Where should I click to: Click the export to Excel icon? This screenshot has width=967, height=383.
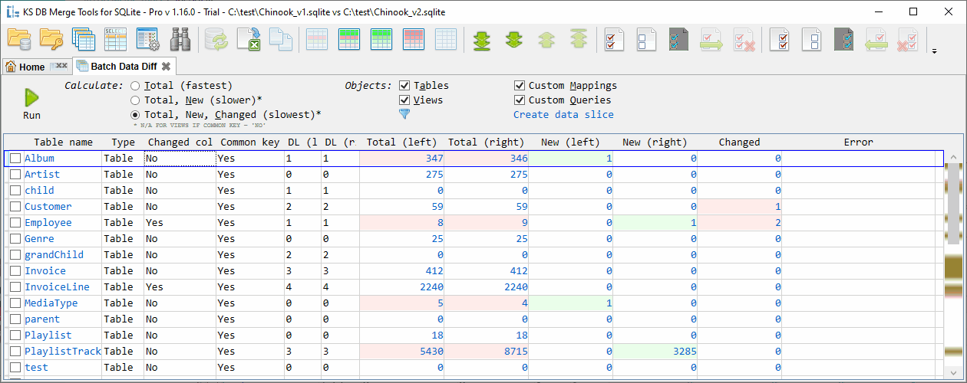[249, 39]
